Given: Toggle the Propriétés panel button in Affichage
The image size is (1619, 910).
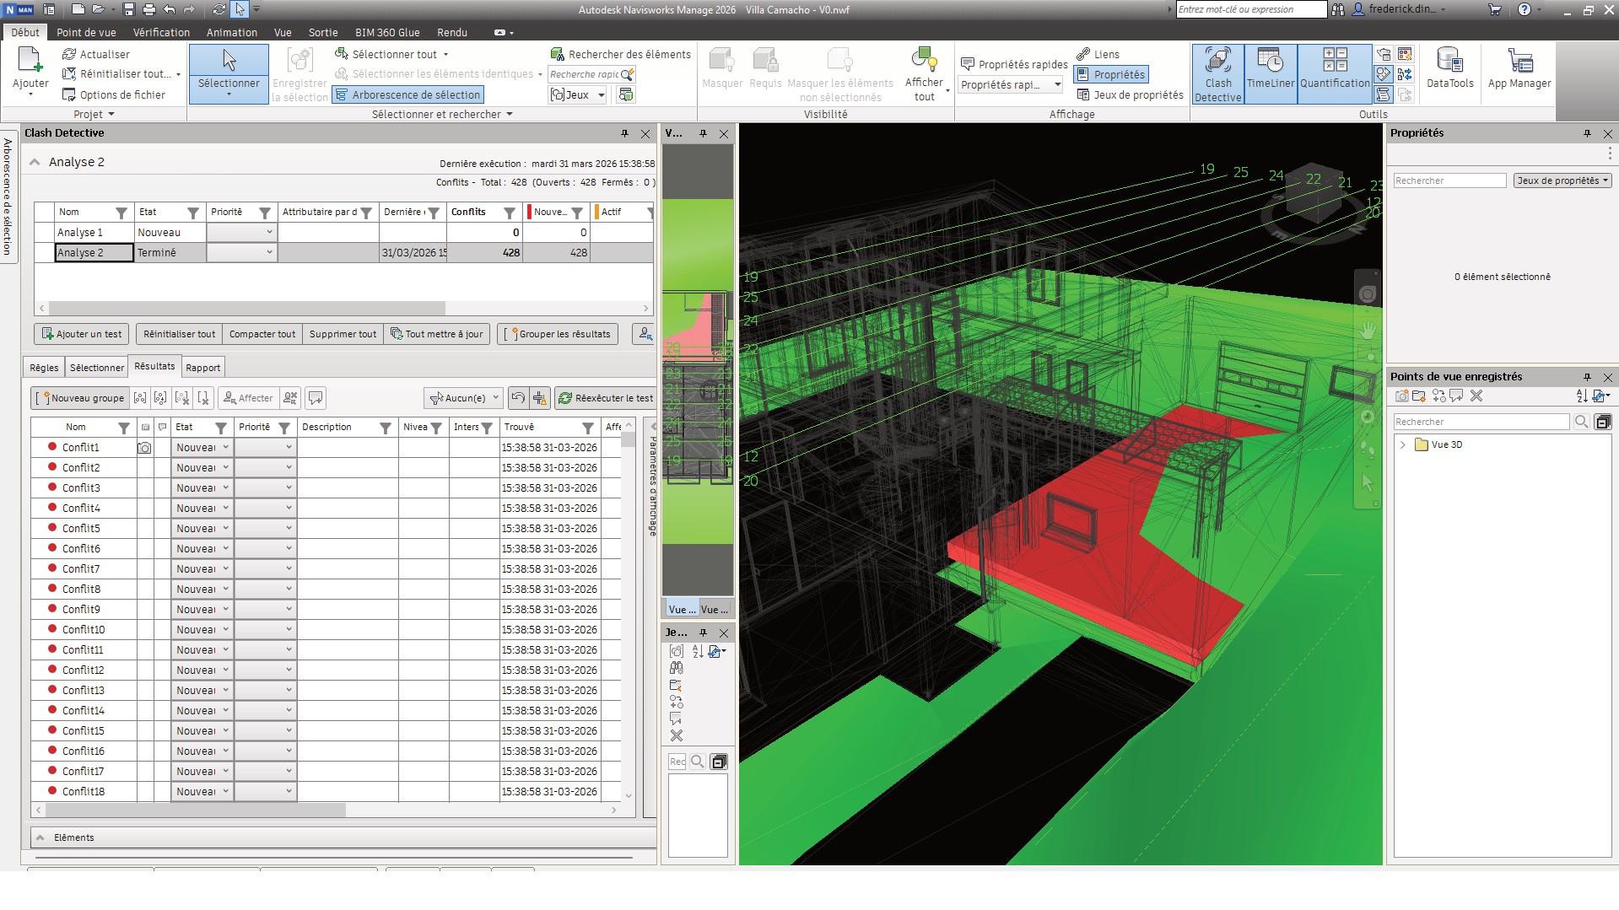Looking at the screenshot, I should (1110, 74).
